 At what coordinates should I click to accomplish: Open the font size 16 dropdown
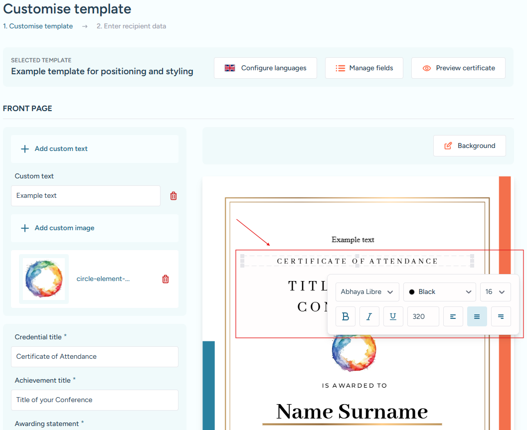coord(495,292)
